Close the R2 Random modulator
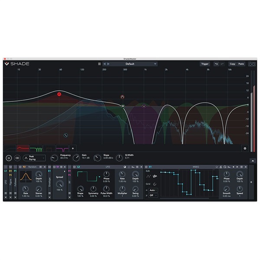This screenshot has width=260, height=260. point(45,167)
